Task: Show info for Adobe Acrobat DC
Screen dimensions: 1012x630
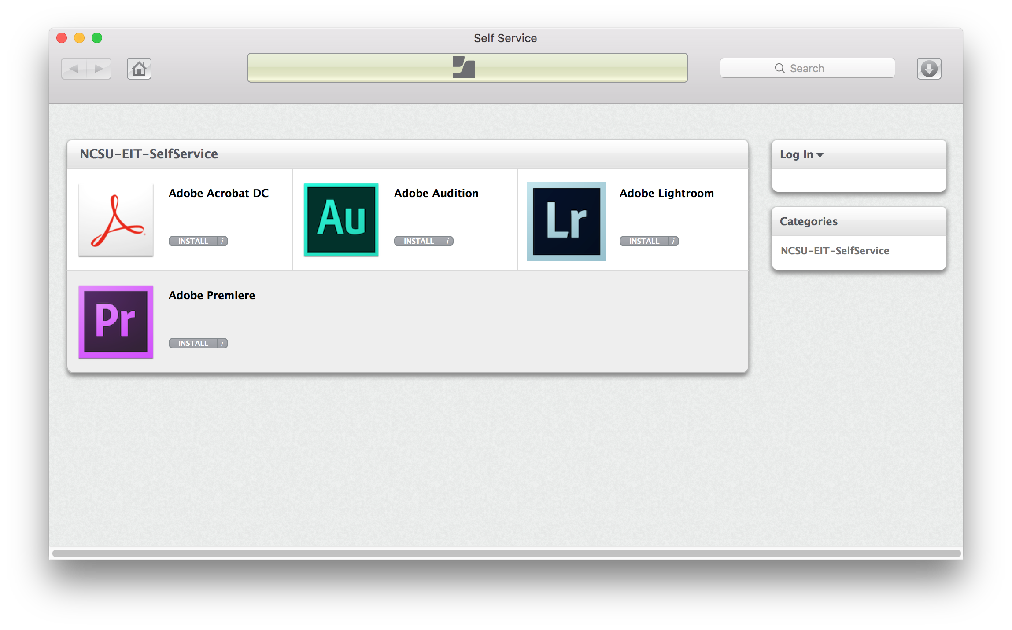Action: click(x=223, y=241)
